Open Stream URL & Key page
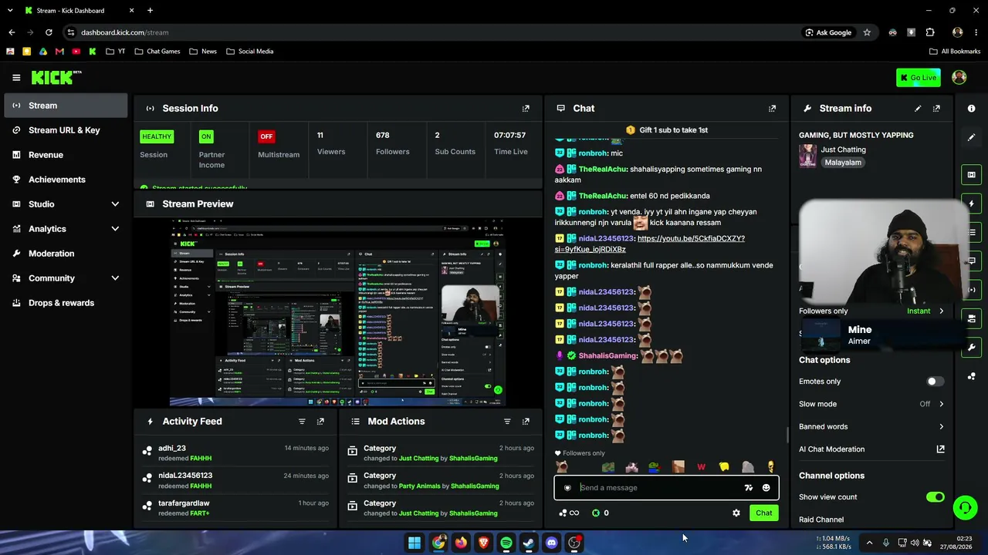This screenshot has width=988, height=555. coord(66,130)
